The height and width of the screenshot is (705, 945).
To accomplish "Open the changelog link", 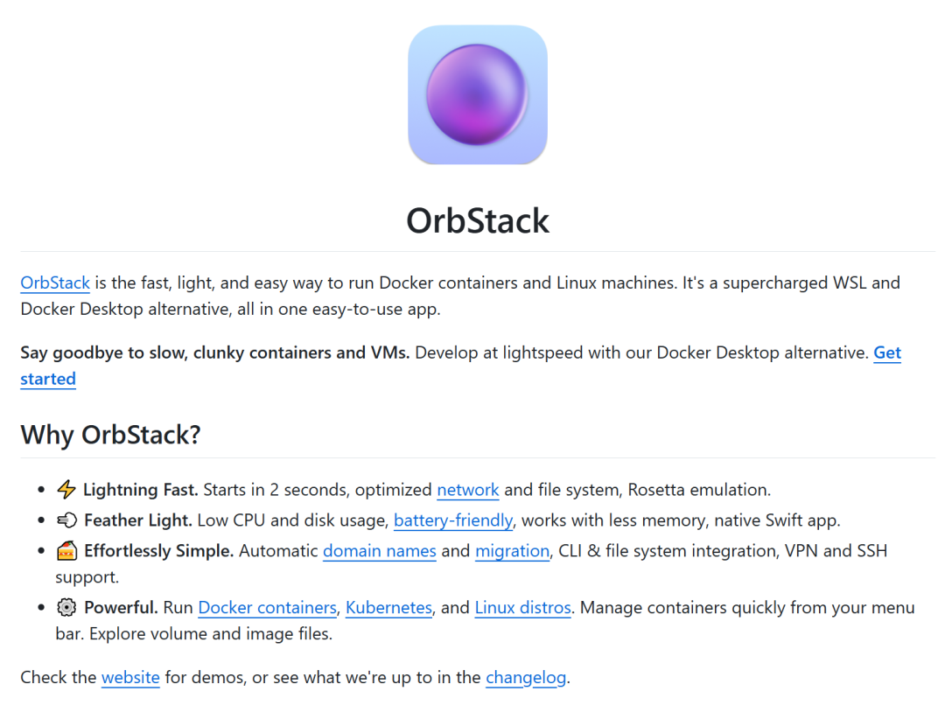I will tap(526, 678).
